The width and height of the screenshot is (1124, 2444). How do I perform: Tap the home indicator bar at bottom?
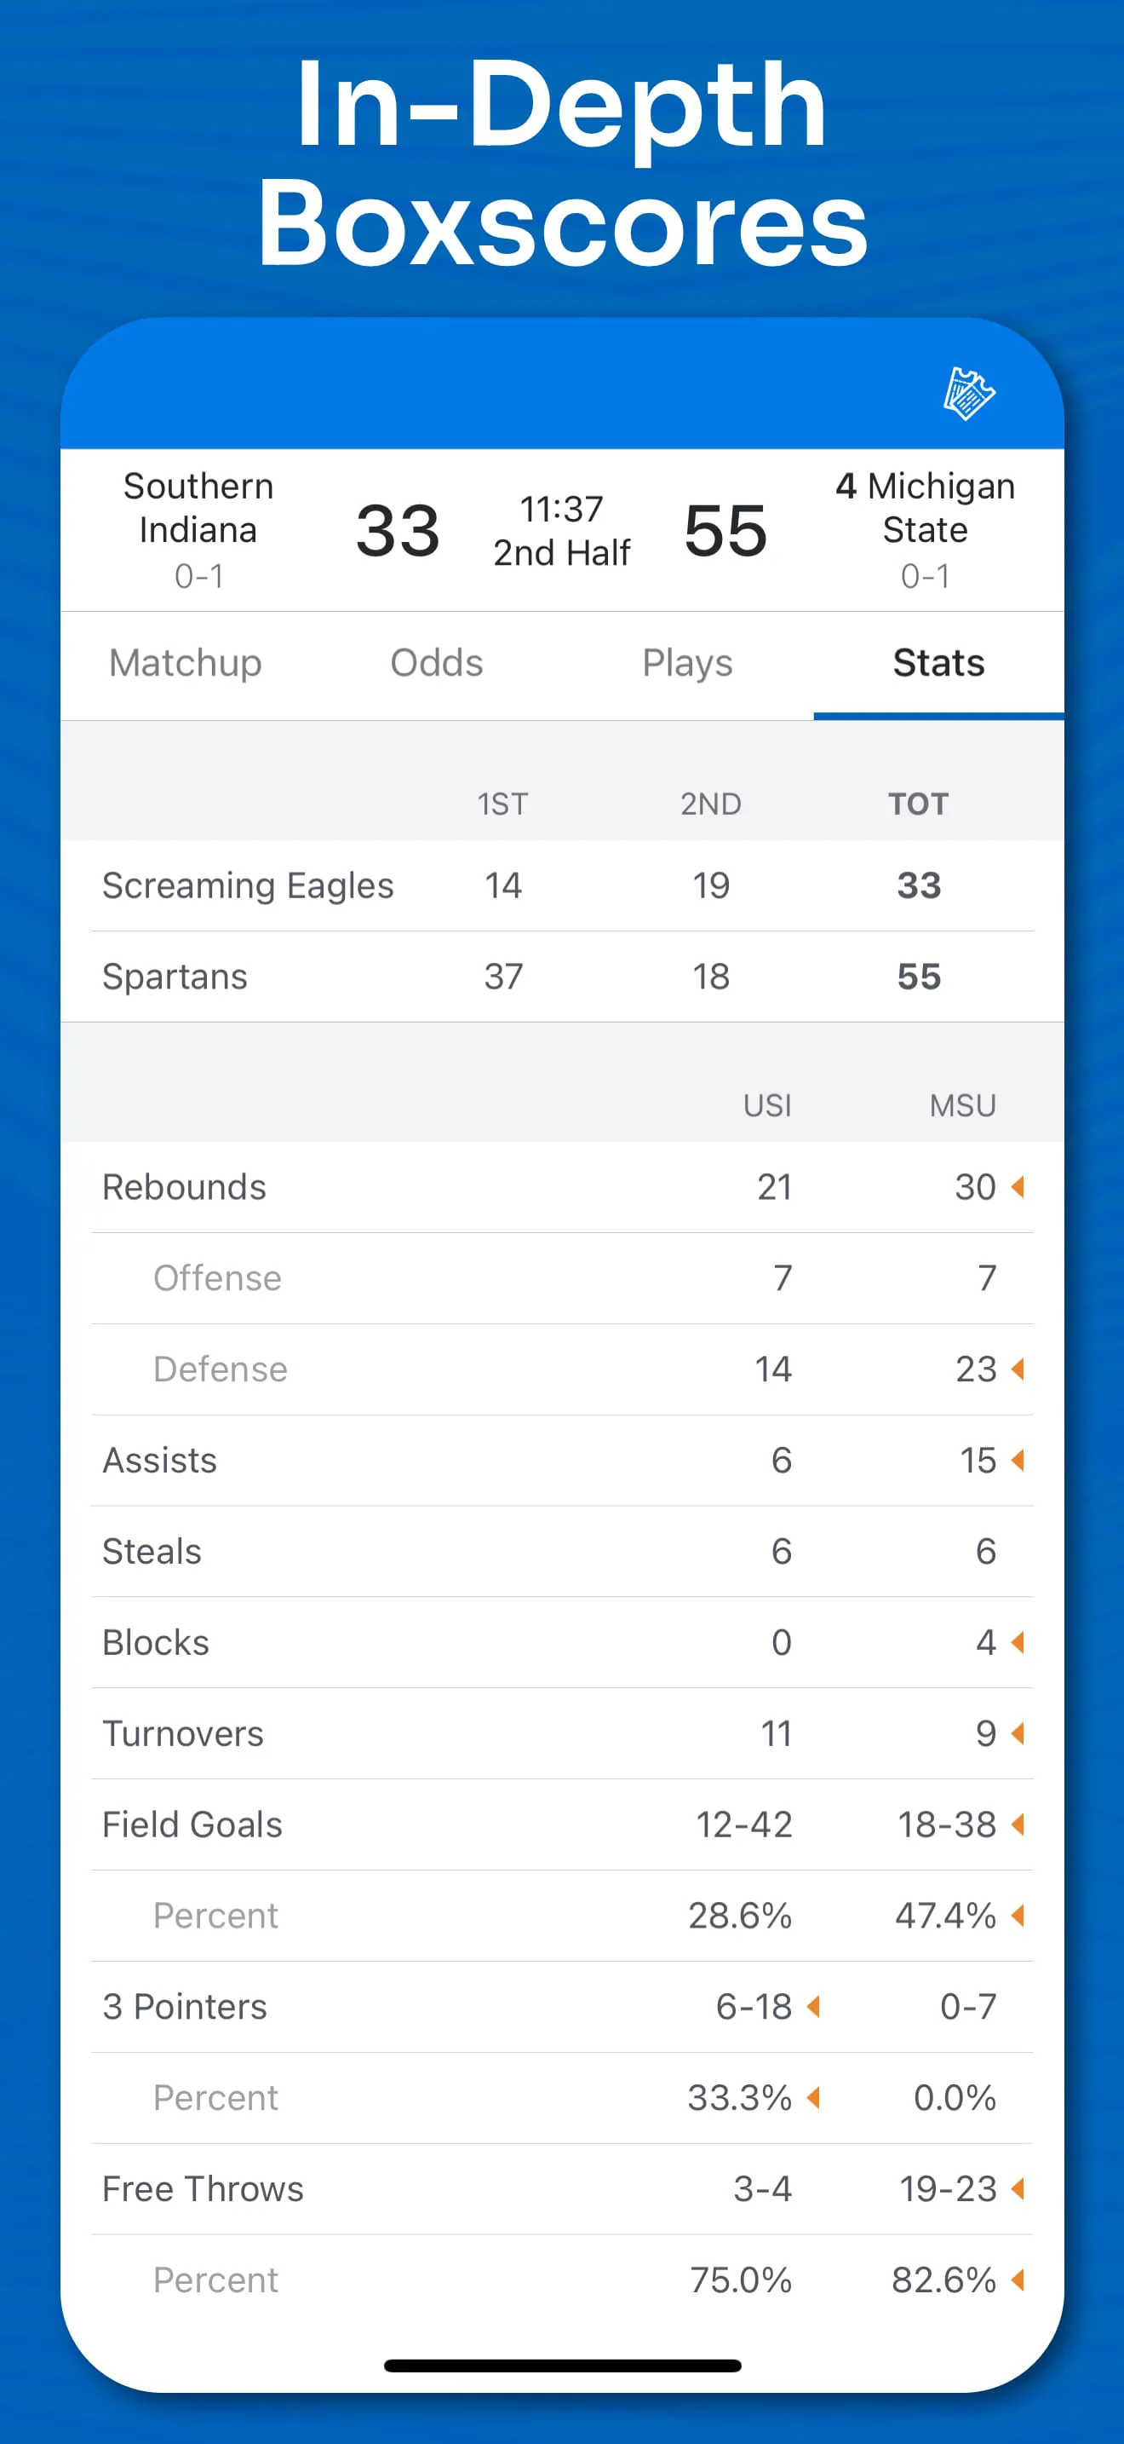562,2366
